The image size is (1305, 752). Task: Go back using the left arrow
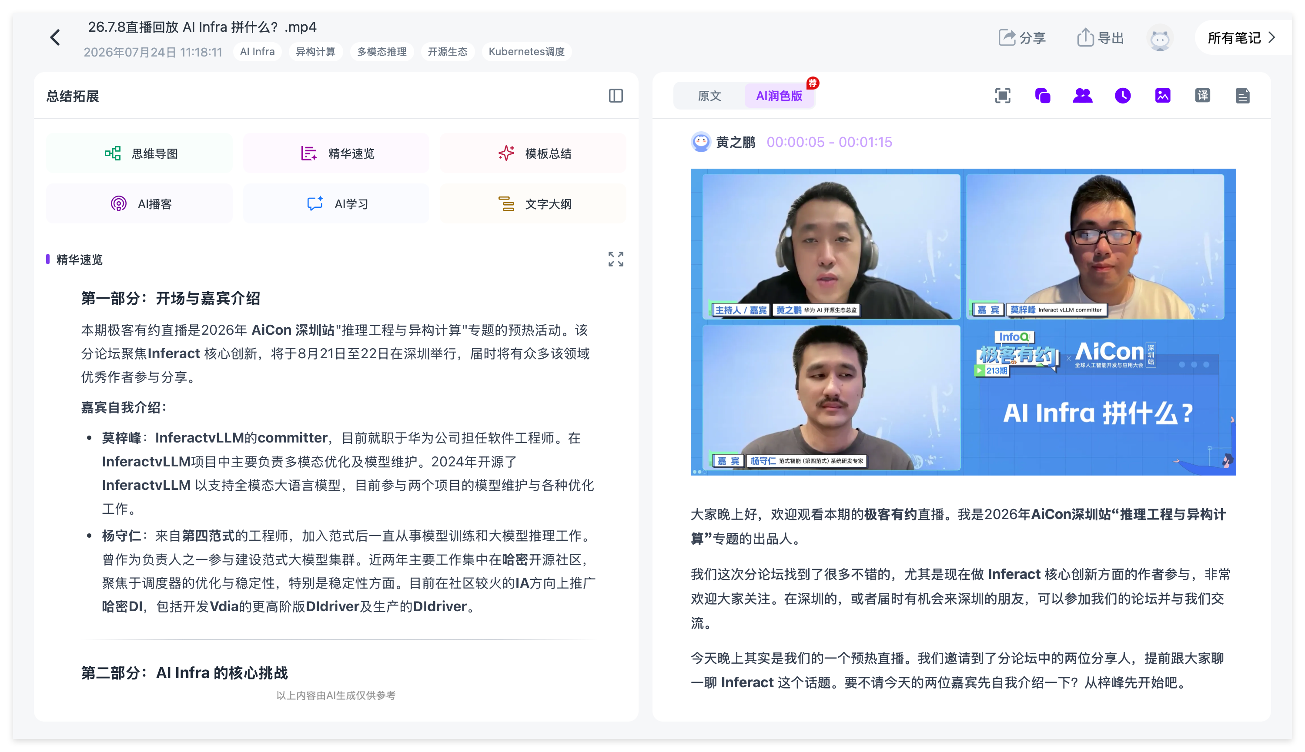click(x=55, y=37)
